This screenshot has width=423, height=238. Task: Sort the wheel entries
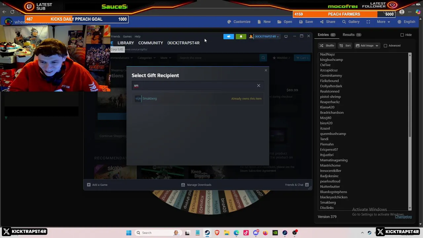click(345, 46)
